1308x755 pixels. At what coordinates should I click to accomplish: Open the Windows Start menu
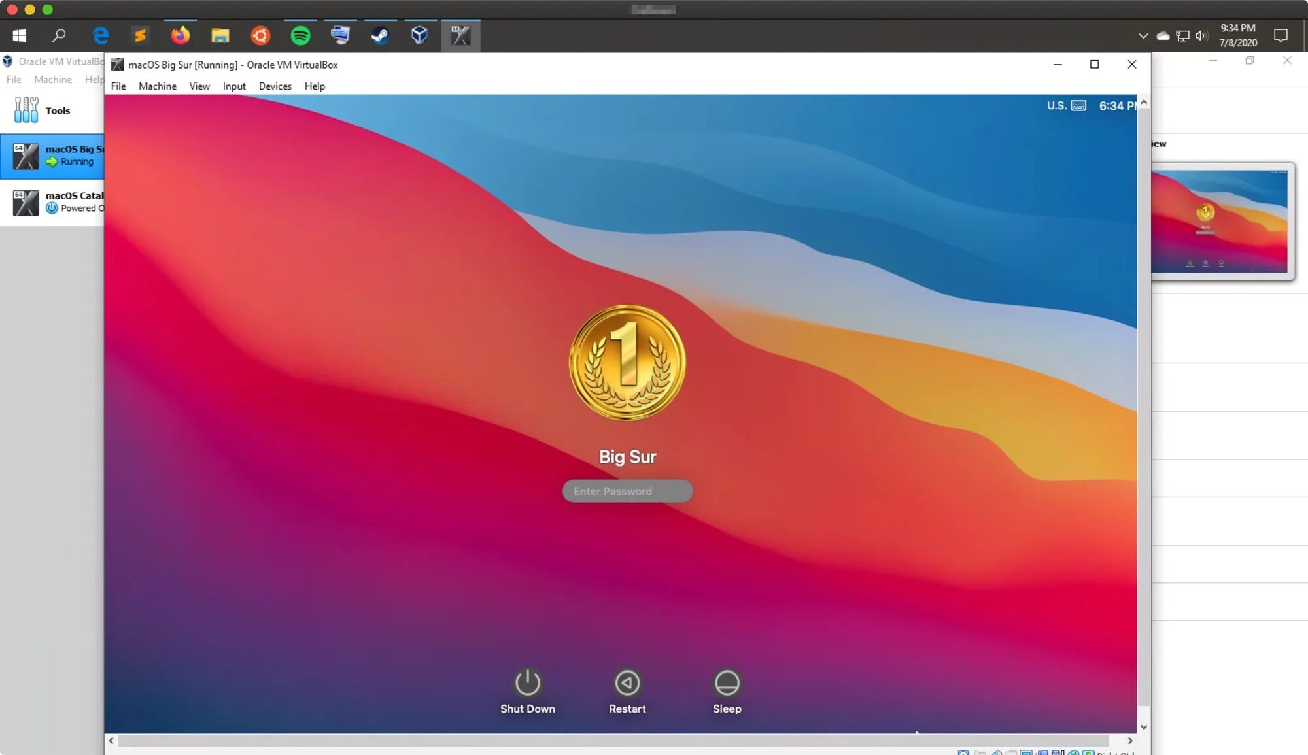tap(20, 35)
